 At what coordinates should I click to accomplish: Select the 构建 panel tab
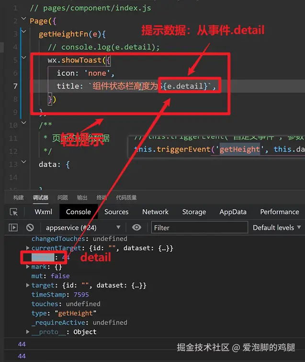coord(19,198)
